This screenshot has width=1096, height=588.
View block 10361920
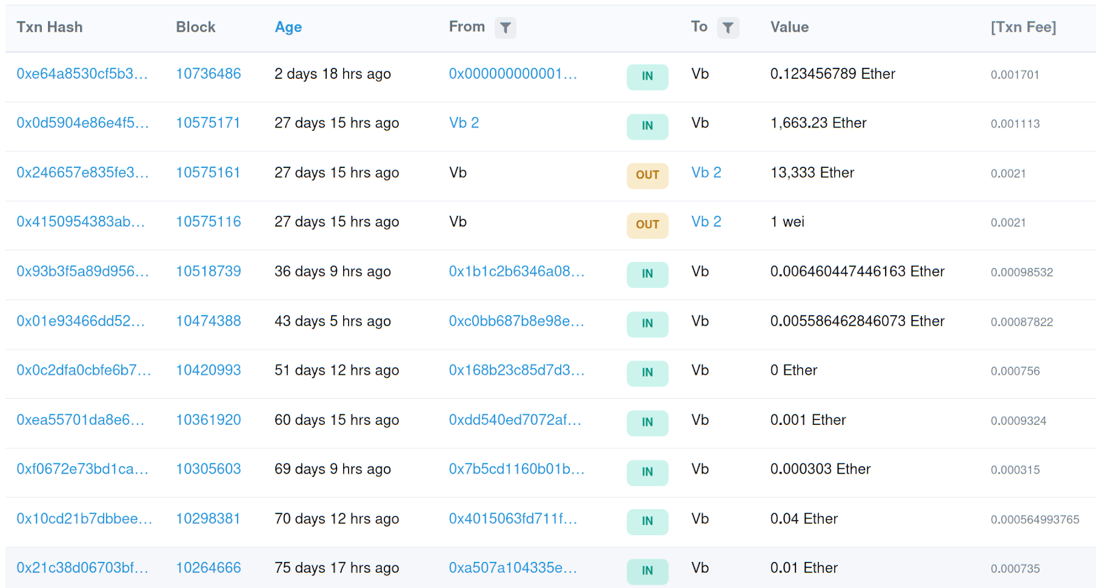pos(208,420)
